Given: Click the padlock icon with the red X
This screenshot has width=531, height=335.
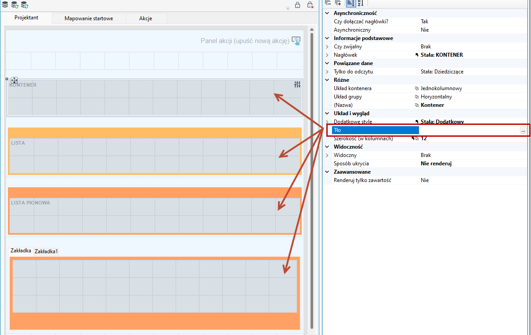Looking at the screenshot, I should tap(310, 5).
